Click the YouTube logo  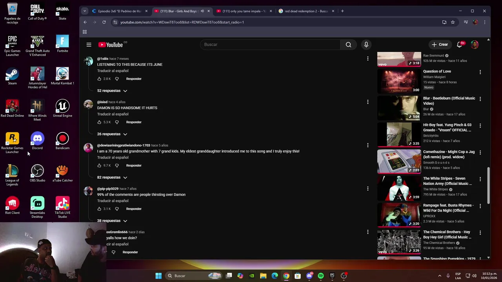(x=111, y=45)
